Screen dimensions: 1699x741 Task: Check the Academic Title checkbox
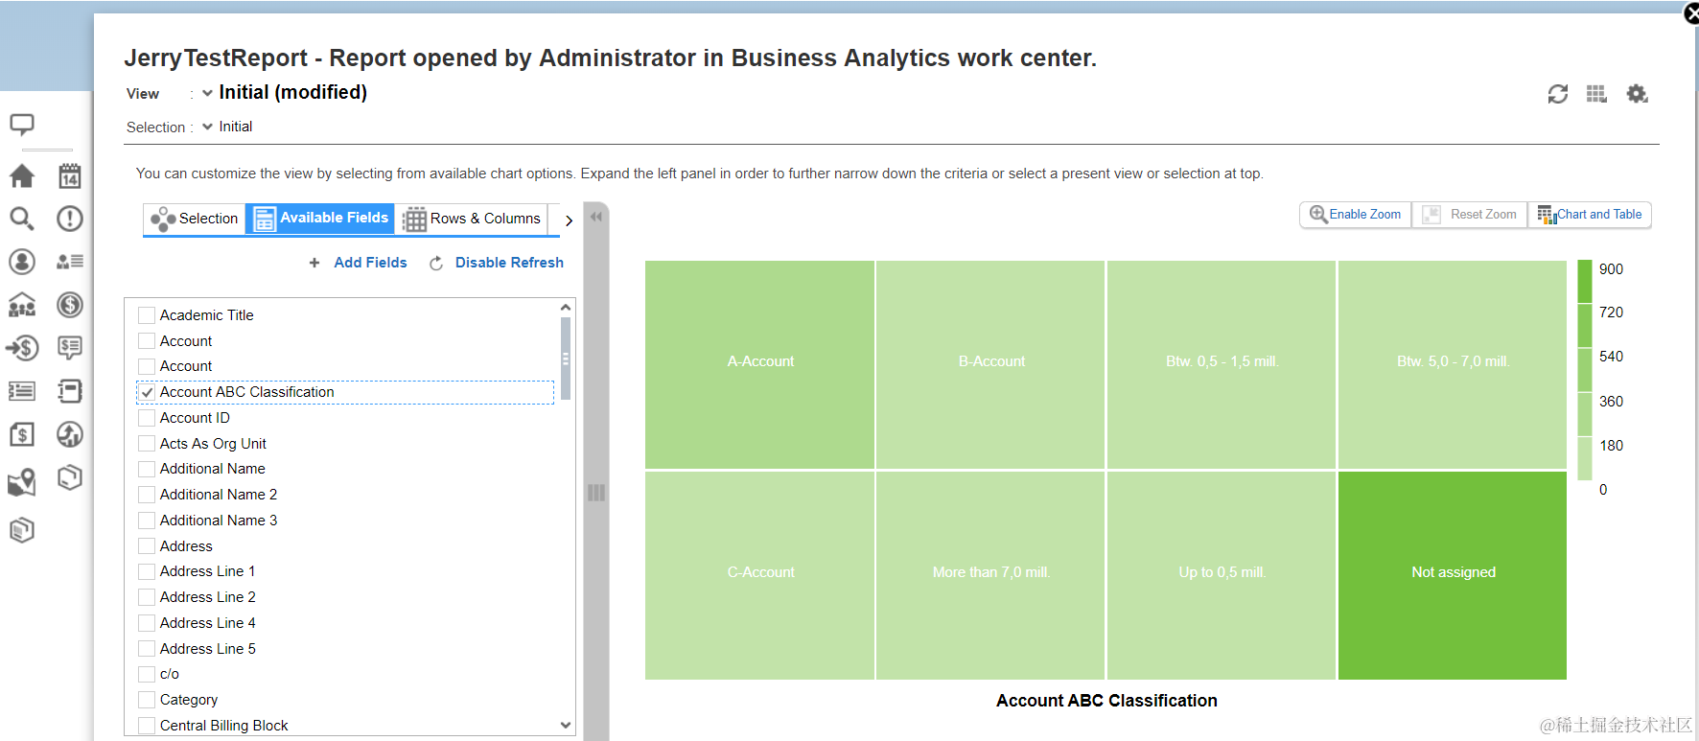(148, 315)
